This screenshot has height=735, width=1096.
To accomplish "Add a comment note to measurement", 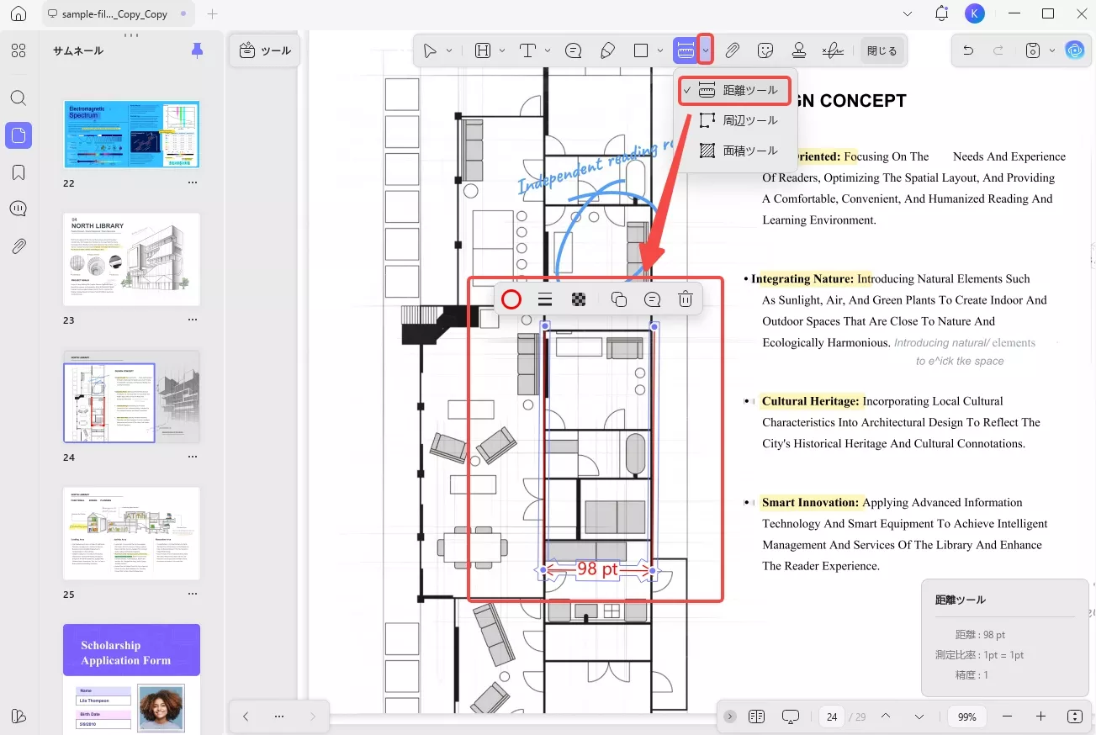I will (x=652, y=299).
